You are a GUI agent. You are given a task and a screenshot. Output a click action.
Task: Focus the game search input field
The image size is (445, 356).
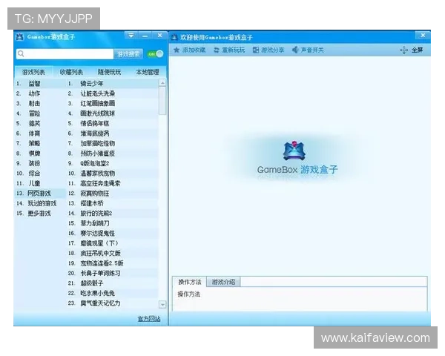click(x=65, y=53)
